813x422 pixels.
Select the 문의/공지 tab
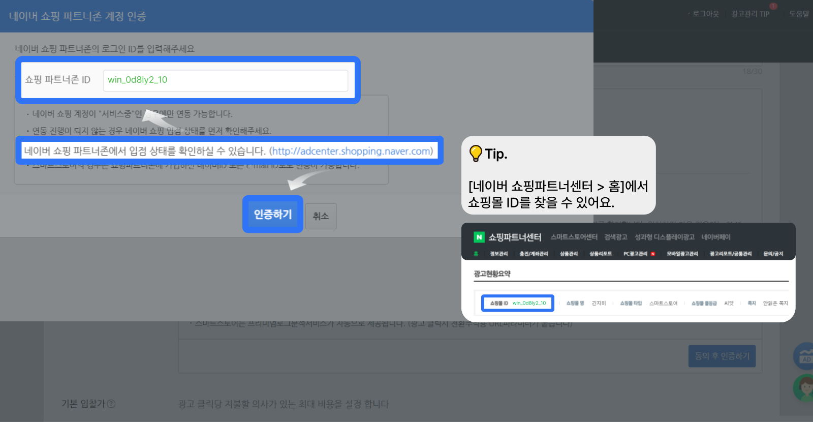click(773, 254)
